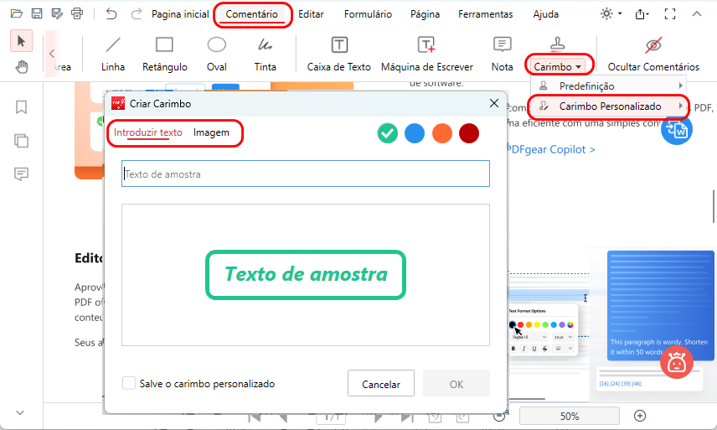Select the blue stamp color
717x430 pixels.
tap(415, 133)
